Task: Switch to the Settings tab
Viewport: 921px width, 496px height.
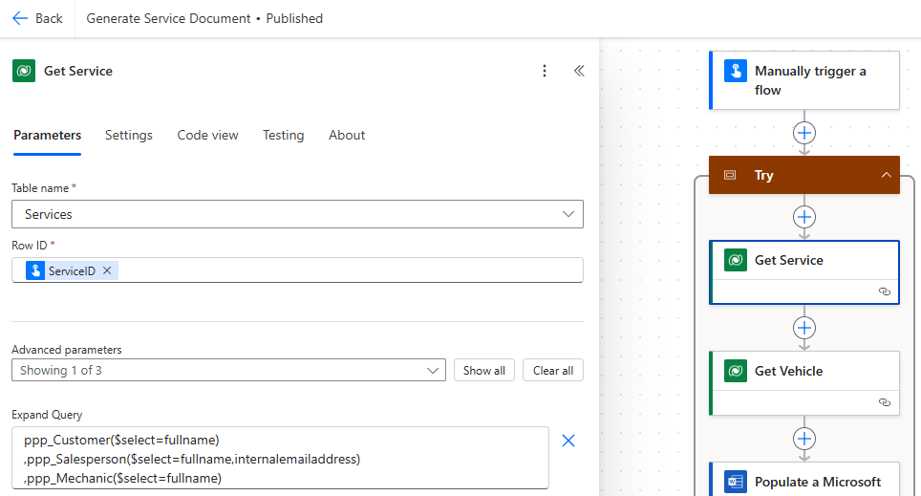Action: click(129, 135)
